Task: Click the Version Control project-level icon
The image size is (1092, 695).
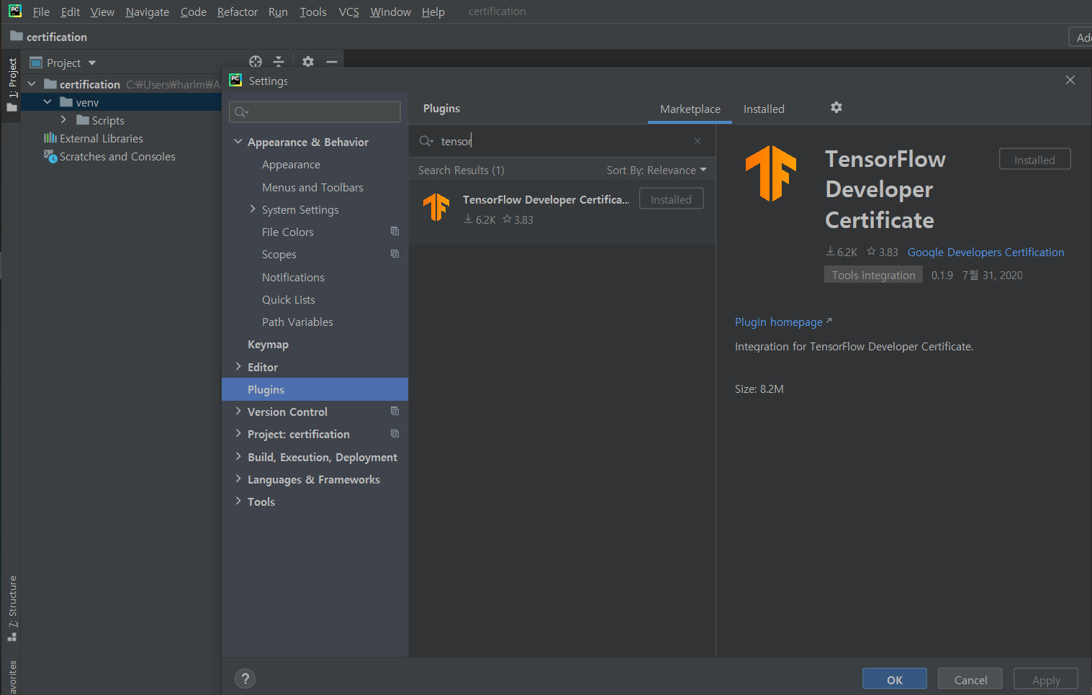Action: 394,411
